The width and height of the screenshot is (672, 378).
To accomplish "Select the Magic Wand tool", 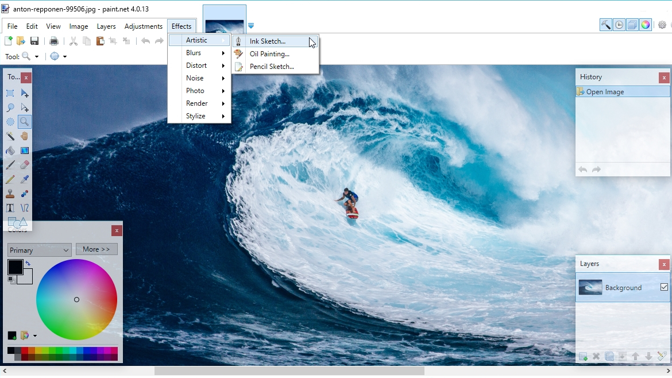I will click(x=10, y=136).
